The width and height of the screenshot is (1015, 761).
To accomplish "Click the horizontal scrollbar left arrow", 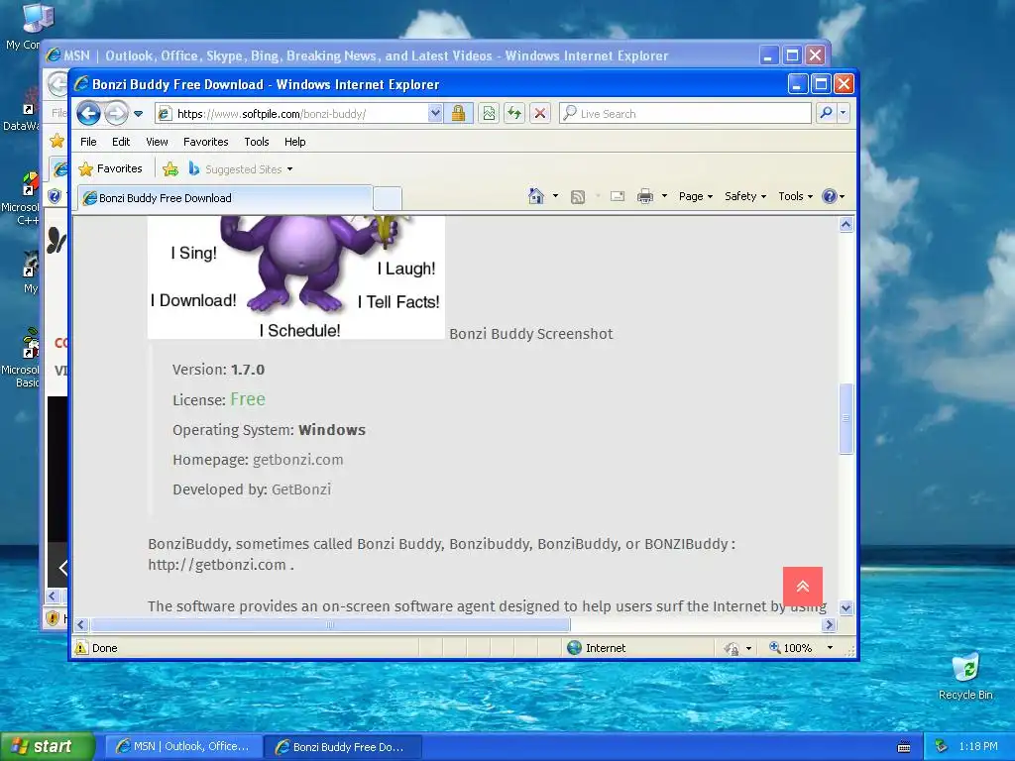I will pyautogui.click(x=81, y=625).
